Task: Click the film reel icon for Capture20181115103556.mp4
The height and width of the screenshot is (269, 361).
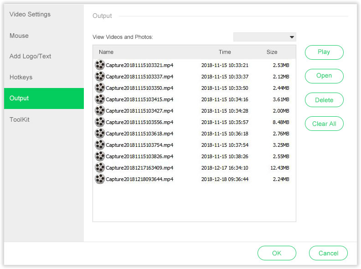Action: 100,122
